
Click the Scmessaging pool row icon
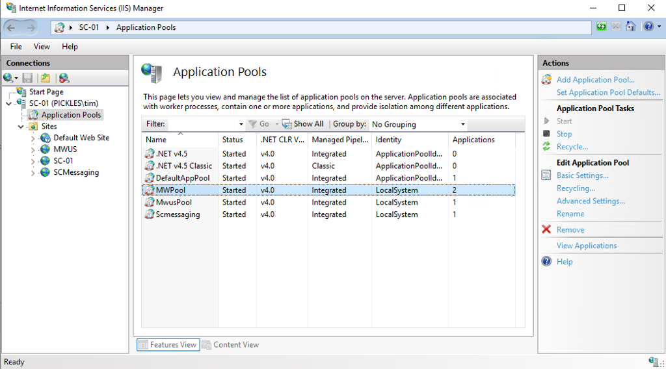[x=150, y=214]
